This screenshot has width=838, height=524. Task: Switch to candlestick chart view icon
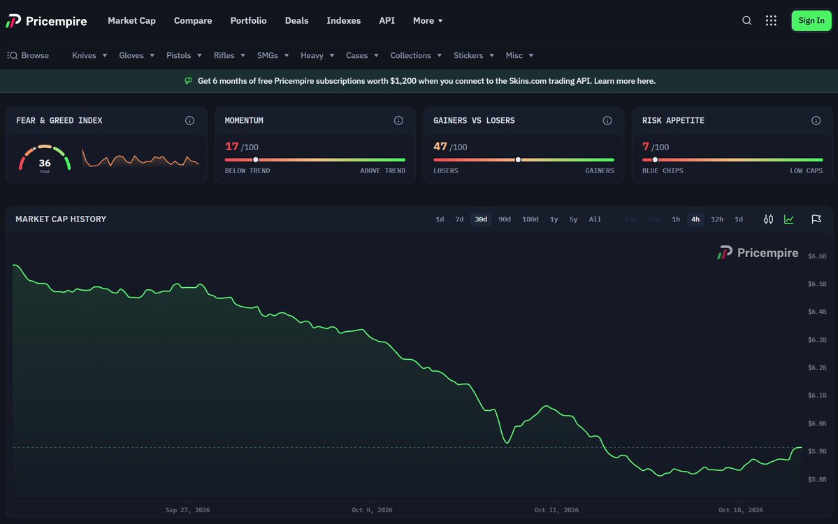768,219
